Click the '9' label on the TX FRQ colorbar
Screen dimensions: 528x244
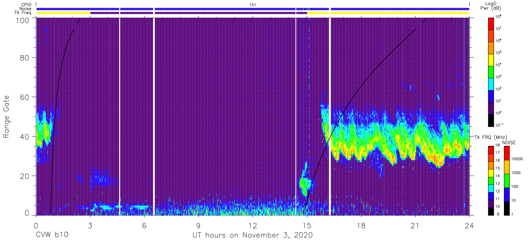coord(498,214)
